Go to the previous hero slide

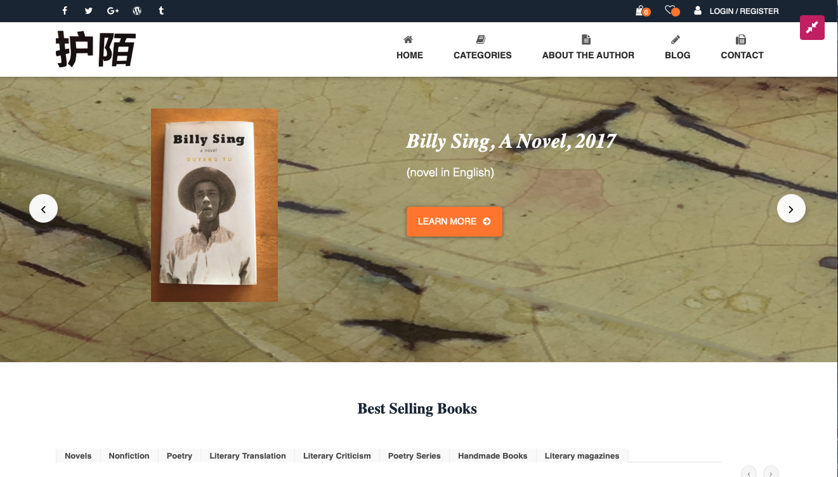pos(43,208)
